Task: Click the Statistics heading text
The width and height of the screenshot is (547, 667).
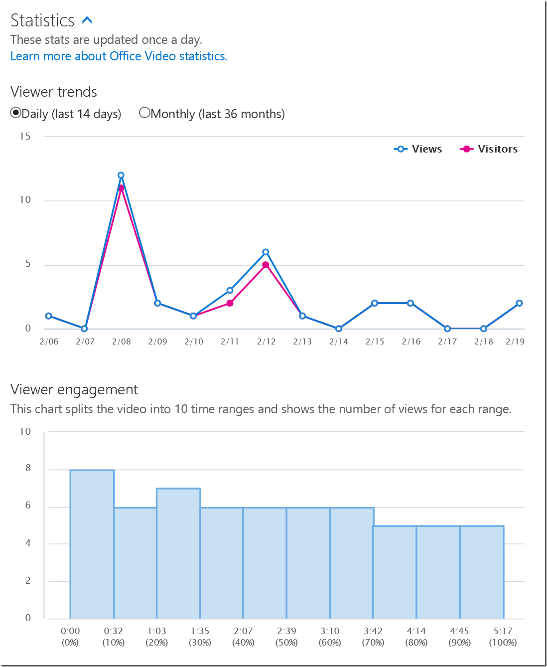Action: [x=42, y=20]
